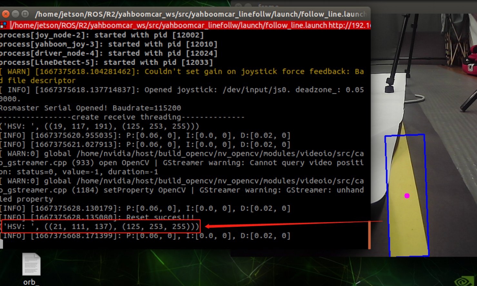Screen dimensions: 477x286
Task: Focus the frame window via its title bar
Action: pos(306,6)
